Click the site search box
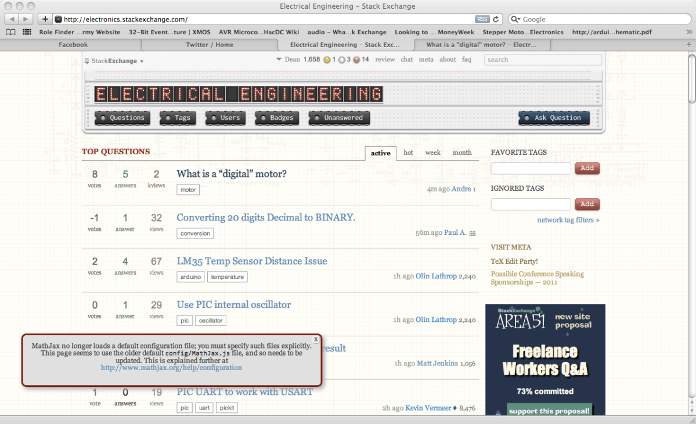 click(543, 60)
